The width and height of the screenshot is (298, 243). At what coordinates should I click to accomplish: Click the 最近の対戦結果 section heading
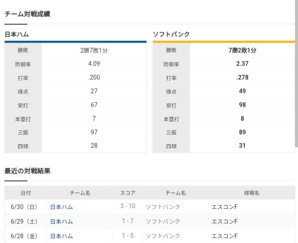pyautogui.click(x=27, y=171)
